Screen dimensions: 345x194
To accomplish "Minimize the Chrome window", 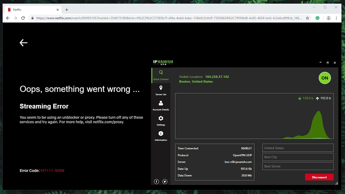I will point(314,7).
